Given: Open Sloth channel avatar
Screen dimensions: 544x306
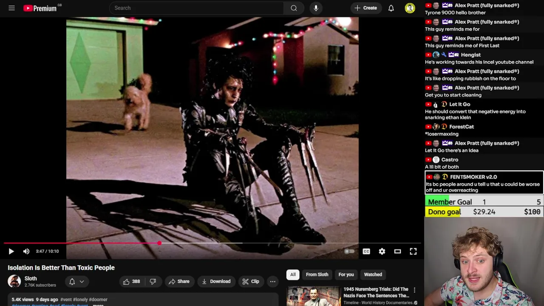Looking at the screenshot, I should [x=14, y=281].
